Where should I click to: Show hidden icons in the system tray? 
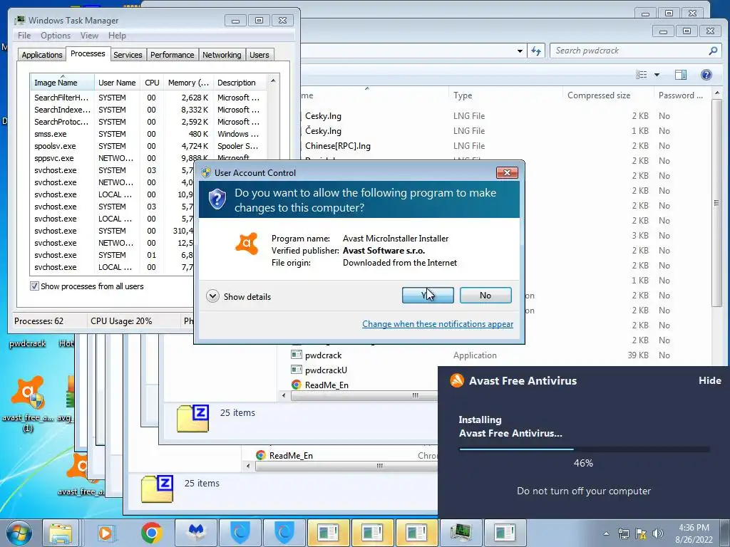(x=606, y=533)
